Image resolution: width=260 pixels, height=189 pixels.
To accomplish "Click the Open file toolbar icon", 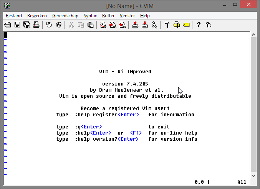I will (x=8, y=25).
